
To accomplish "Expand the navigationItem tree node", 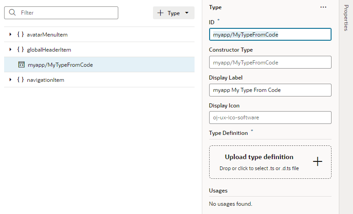I will pyautogui.click(x=11, y=80).
